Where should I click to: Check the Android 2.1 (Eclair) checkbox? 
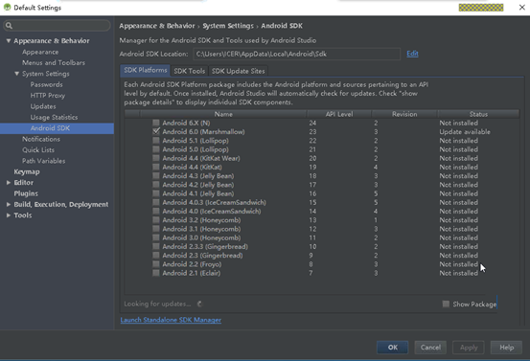tap(156, 273)
